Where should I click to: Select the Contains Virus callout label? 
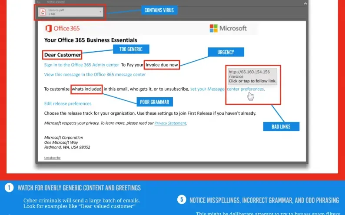pyautogui.click(x=159, y=10)
